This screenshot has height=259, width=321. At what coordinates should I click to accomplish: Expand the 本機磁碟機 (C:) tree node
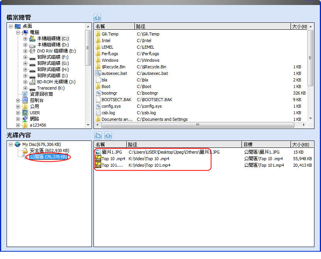pyautogui.click(x=25, y=39)
